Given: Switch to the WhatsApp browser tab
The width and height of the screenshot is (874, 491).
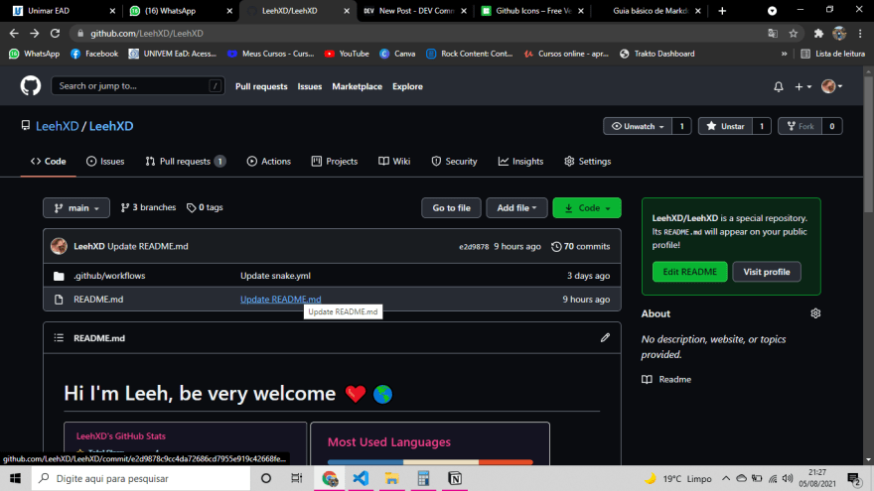Looking at the screenshot, I should [182, 11].
